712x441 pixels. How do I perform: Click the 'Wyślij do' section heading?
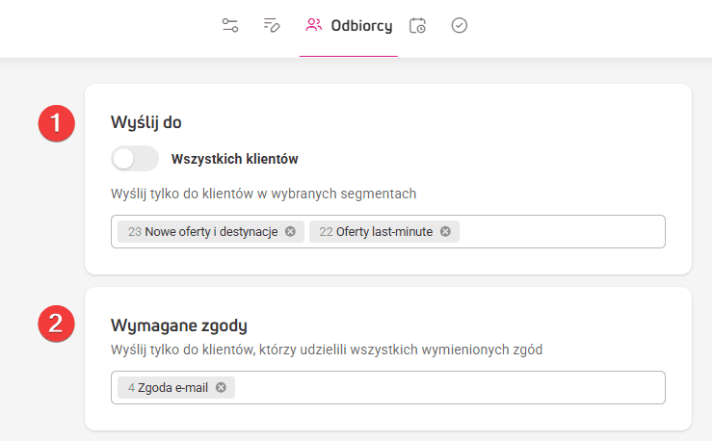pos(146,122)
